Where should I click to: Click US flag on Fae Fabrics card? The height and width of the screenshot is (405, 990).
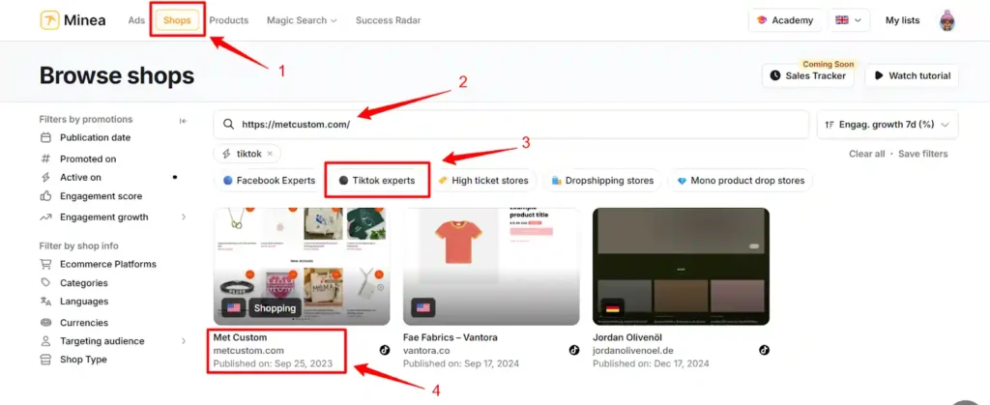click(x=423, y=308)
